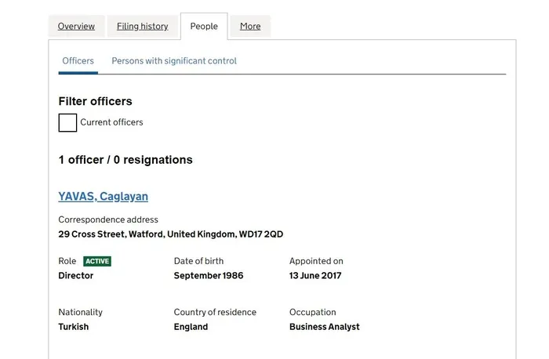549x359 pixels.
Task: Switch to the Filing history tab
Action: (142, 27)
